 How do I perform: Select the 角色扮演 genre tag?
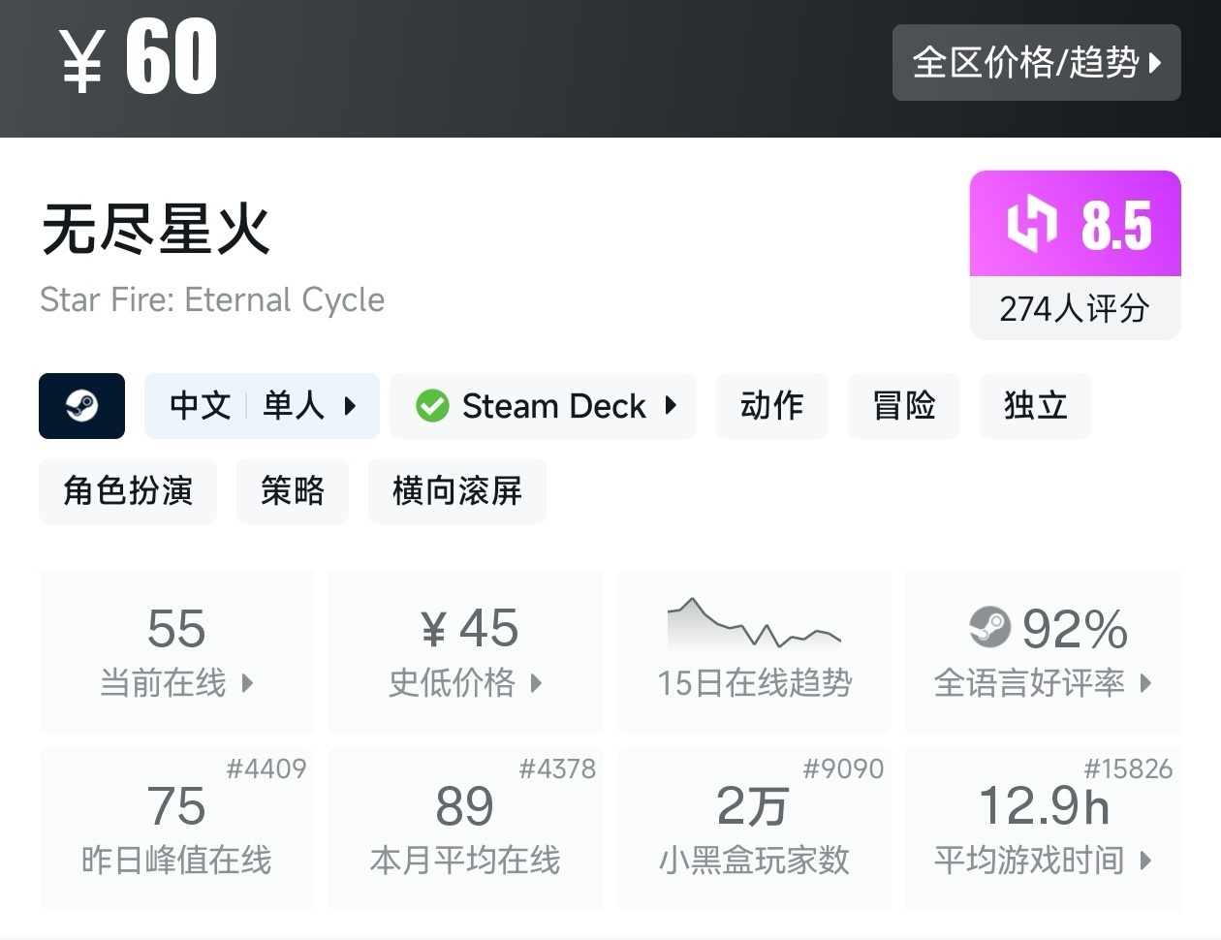tap(128, 491)
